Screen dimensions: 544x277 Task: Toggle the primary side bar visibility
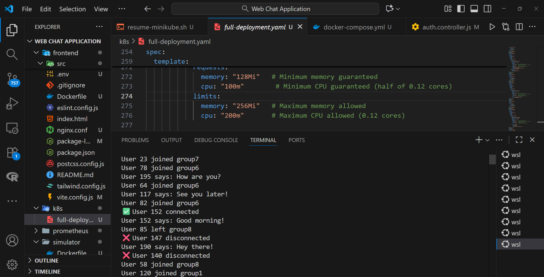(x=461, y=9)
